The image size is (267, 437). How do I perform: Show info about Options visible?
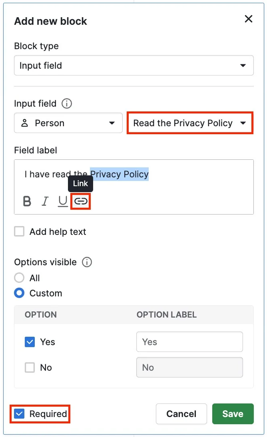(x=87, y=262)
